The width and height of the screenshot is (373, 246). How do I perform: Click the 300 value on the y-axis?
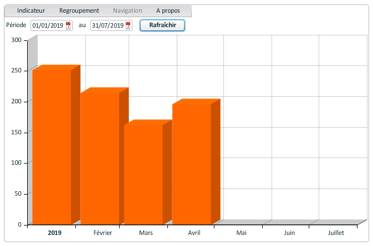point(16,40)
